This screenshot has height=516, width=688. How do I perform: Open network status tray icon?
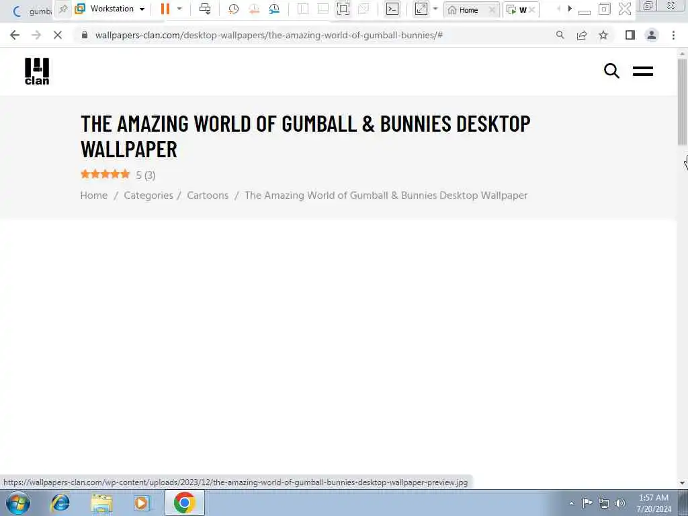click(x=604, y=503)
